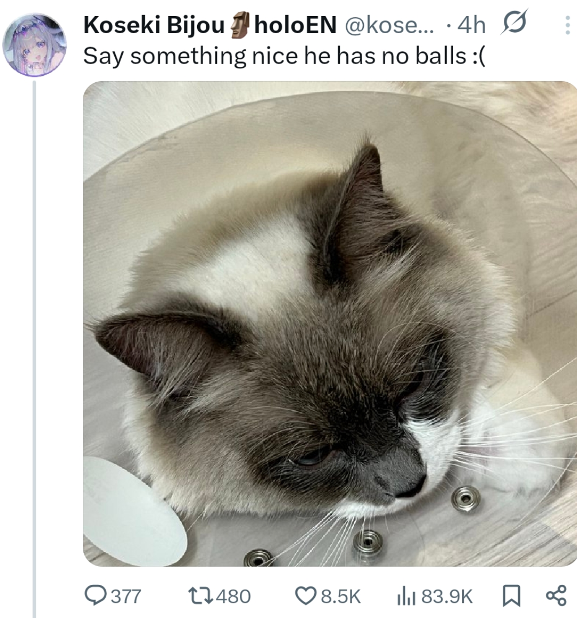Click the 377 replies count
Screen dimensions: 577x618
[x=126, y=596]
